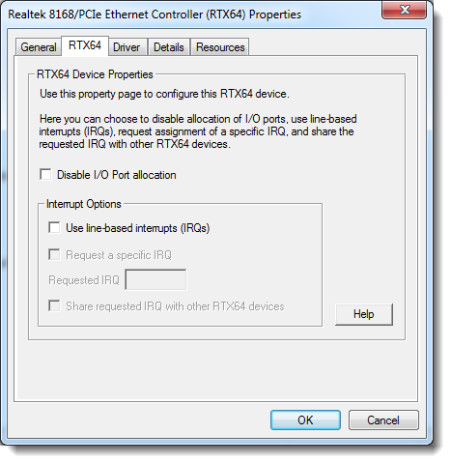This screenshot has height=463, width=451.
Task: Check Use line-based interrupts (IRQs)
Action: 54,227
